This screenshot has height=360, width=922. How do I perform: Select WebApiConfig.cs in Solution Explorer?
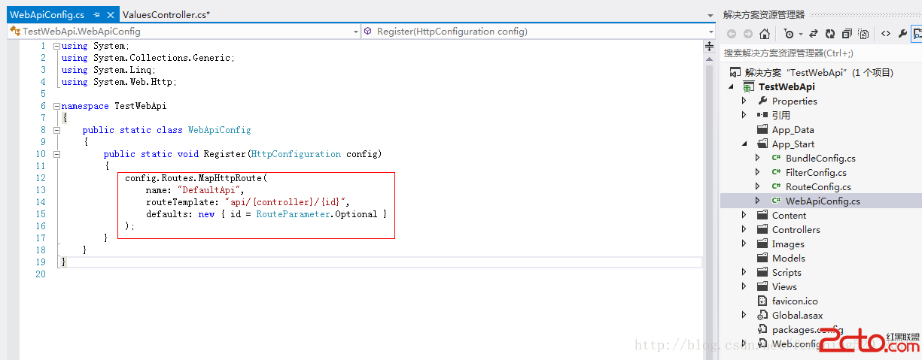[x=823, y=201]
